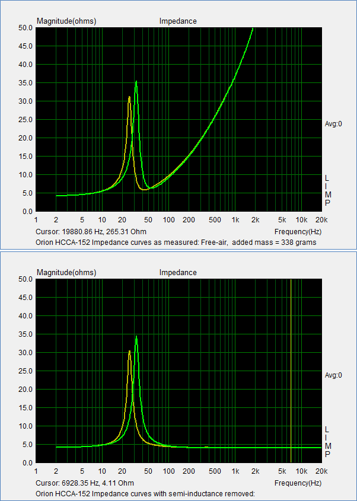This screenshot has height=501, width=357.
Task: Click the yellow vertical cursor line in semi-inductance-removed graph
Action: [x=291, y=371]
